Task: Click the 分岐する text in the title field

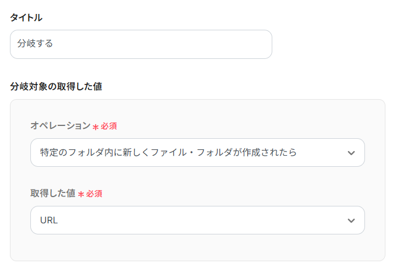Action: pos(35,44)
